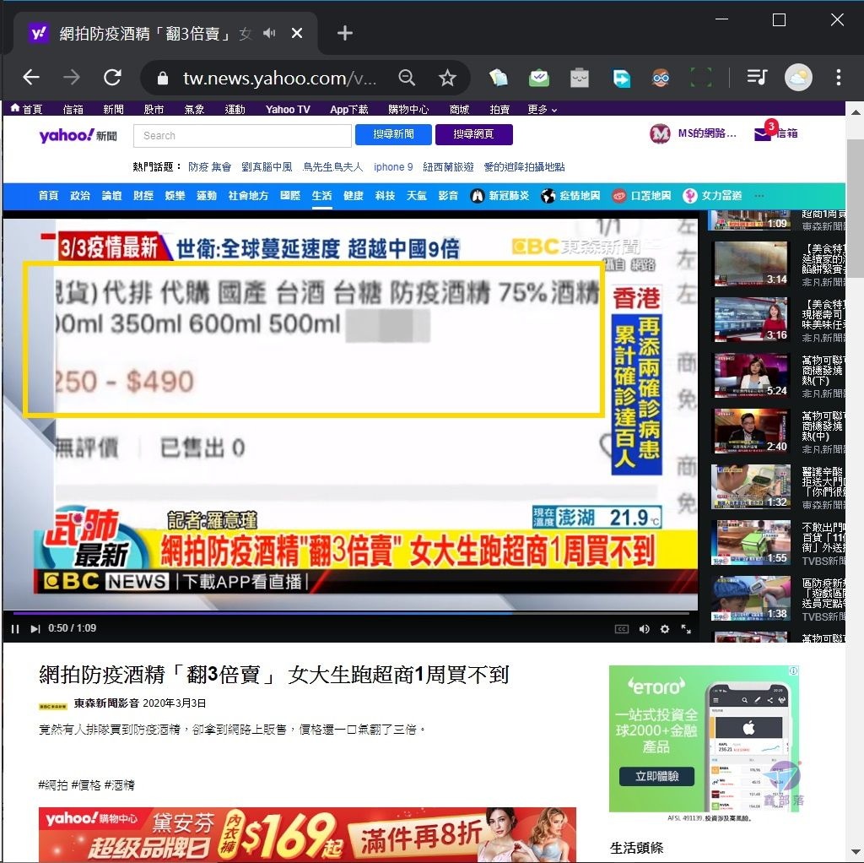Open the blue arrow extension icon
Screen dimensions: 864x863
coord(621,78)
